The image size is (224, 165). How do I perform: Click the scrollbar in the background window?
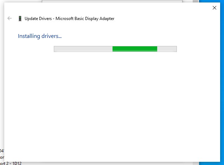[x=196, y=1]
